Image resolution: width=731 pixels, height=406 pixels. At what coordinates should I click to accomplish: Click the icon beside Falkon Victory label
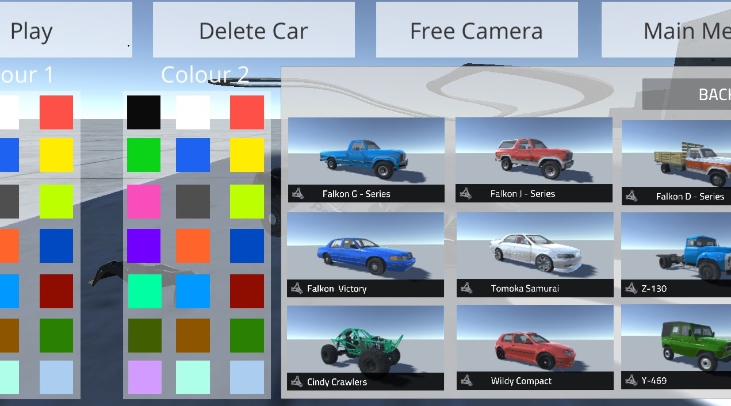(x=297, y=289)
